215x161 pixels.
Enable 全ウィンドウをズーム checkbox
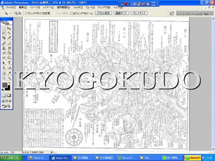[x=71, y=13]
